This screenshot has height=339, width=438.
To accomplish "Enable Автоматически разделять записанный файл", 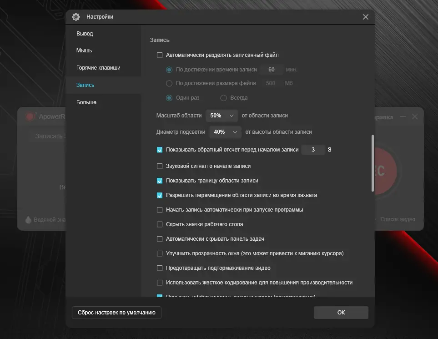I will click(x=160, y=55).
